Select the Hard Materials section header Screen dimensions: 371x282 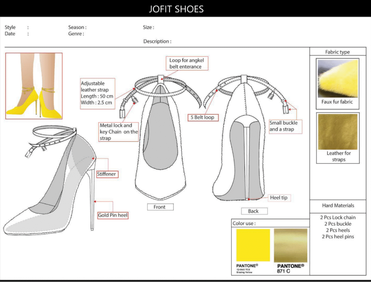pyautogui.click(x=338, y=205)
